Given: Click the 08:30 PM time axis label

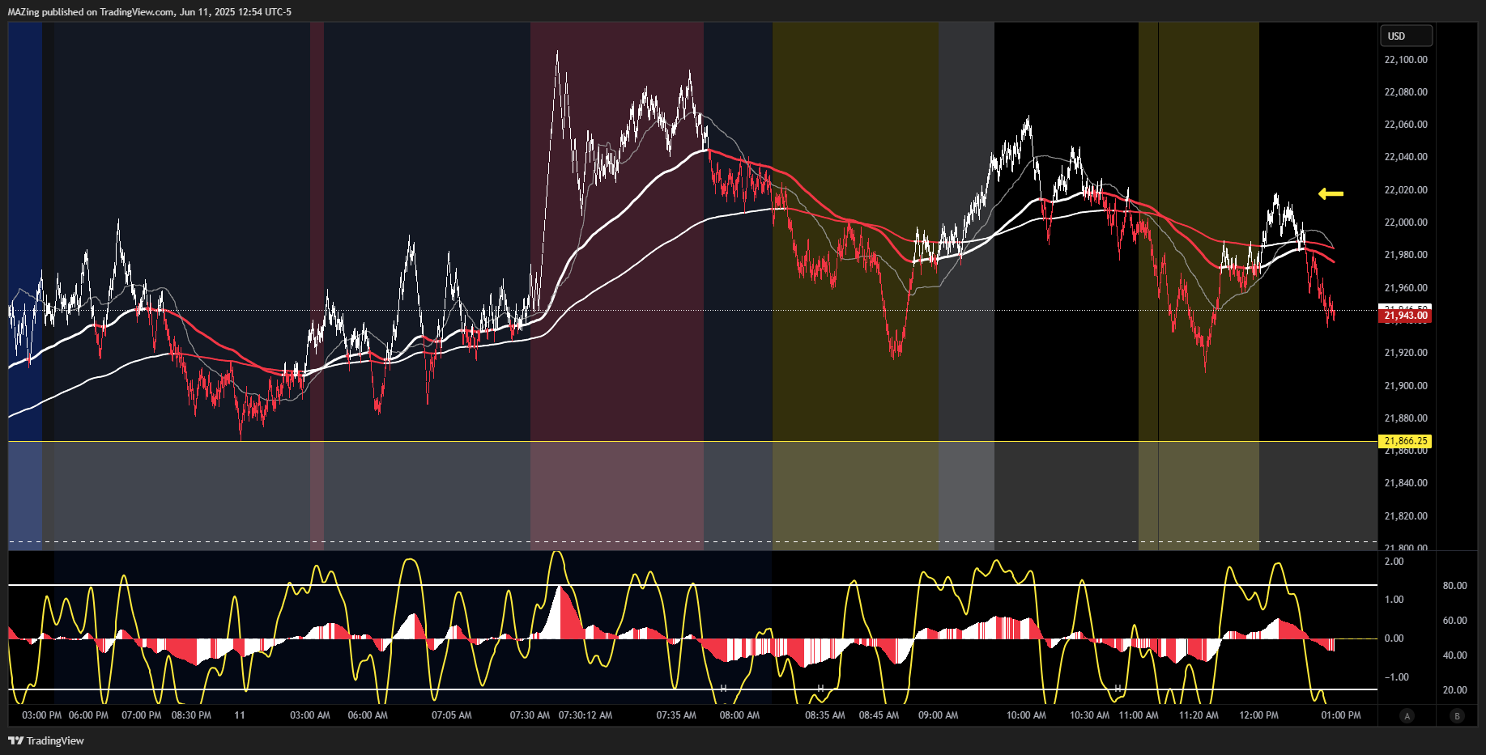Looking at the screenshot, I should point(191,715).
